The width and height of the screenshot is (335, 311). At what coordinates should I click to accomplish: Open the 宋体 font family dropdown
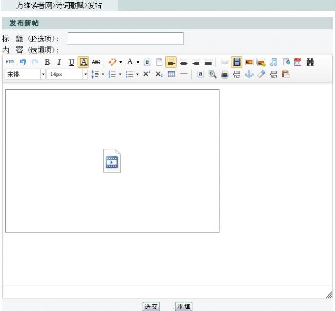[25, 74]
